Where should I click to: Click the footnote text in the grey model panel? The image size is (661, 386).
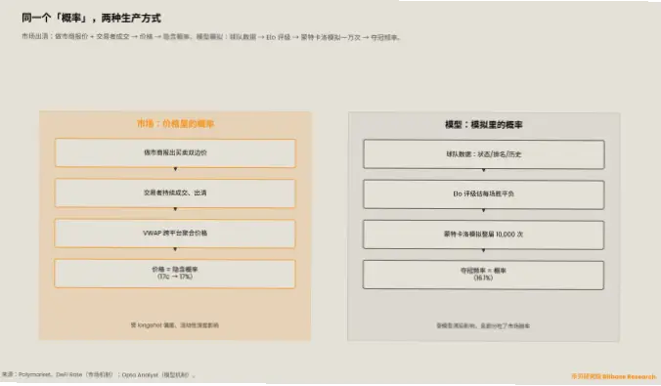click(483, 325)
